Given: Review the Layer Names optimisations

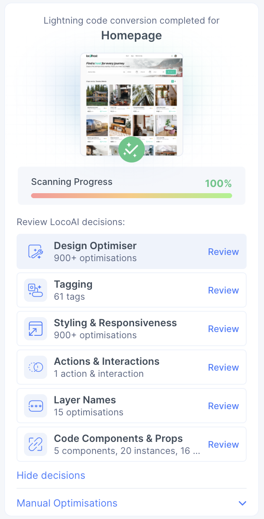Looking at the screenshot, I should [x=223, y=405].
